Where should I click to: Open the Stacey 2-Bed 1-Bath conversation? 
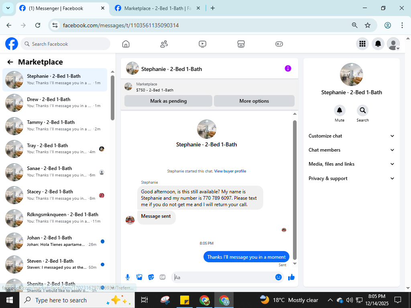click(55, 195)
